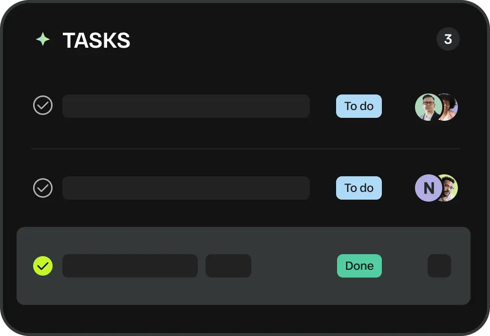This screenshot has height=336, width=490.
Task: Open the avatar of the man with glasses
Action: [x=428, y=106]
